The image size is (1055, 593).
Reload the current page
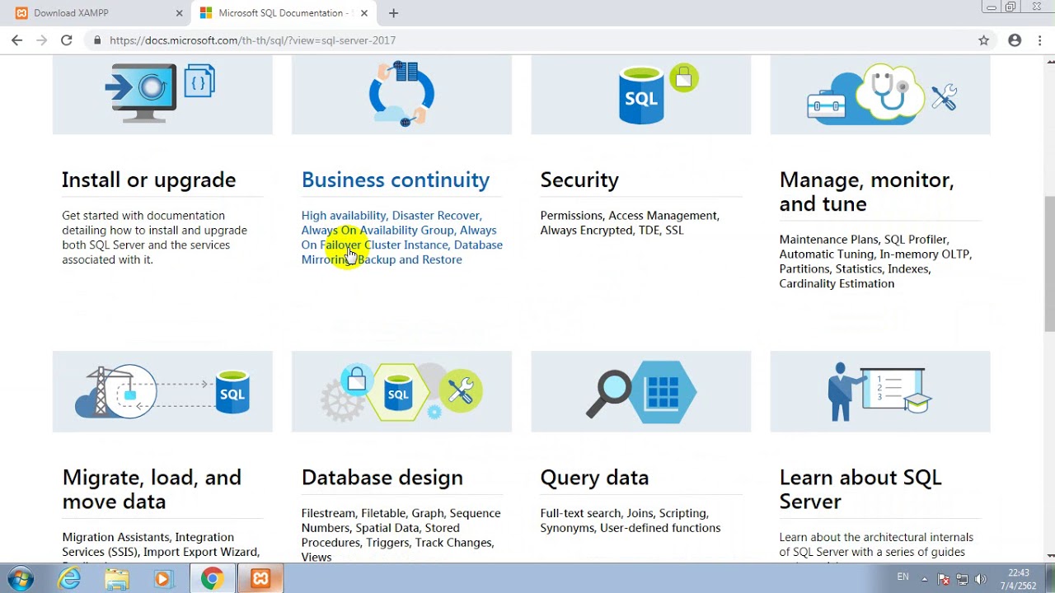(67, 40)
